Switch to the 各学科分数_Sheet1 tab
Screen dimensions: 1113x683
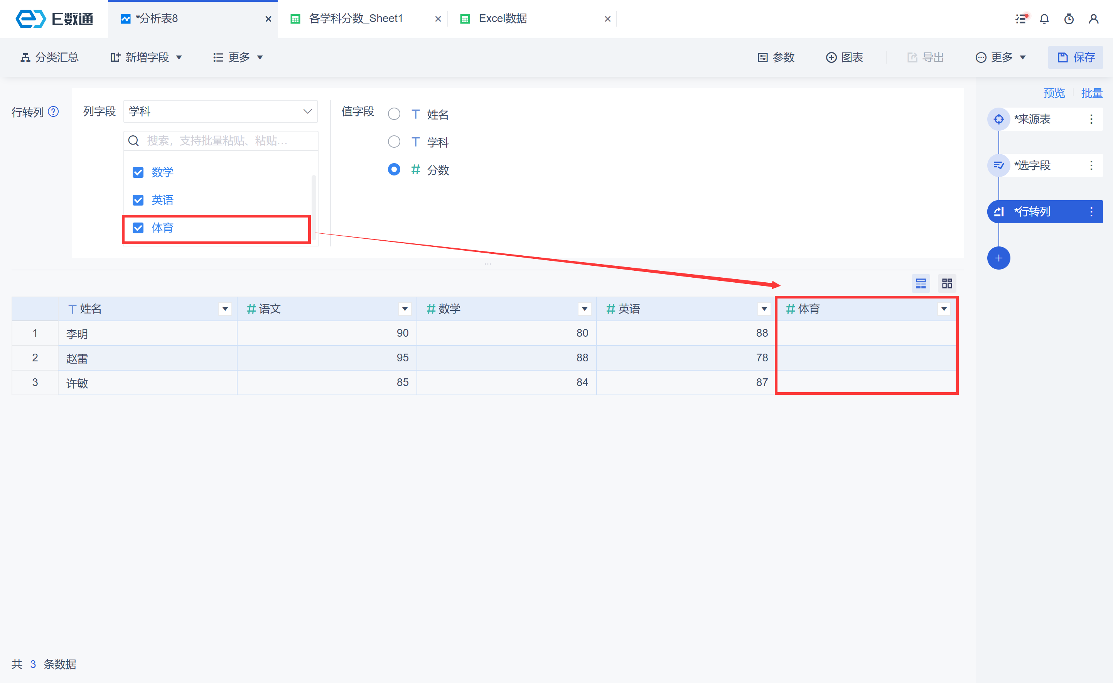point(356,19)
